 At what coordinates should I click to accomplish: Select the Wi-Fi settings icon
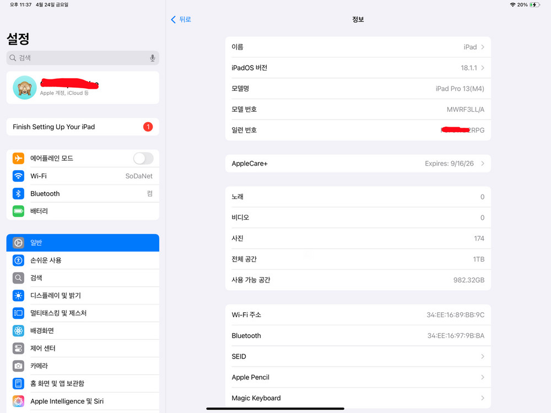(x=18, y=176)
